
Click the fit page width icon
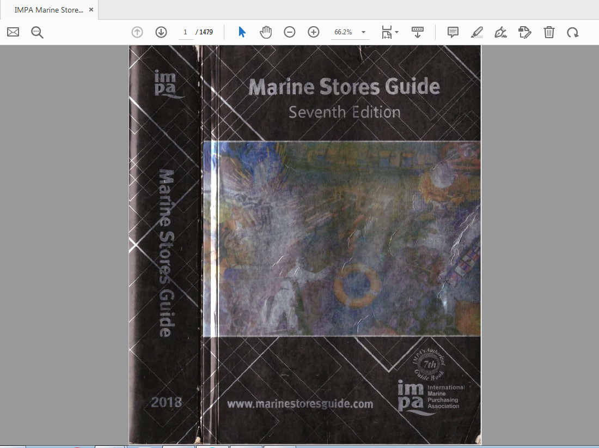point(387,32)
